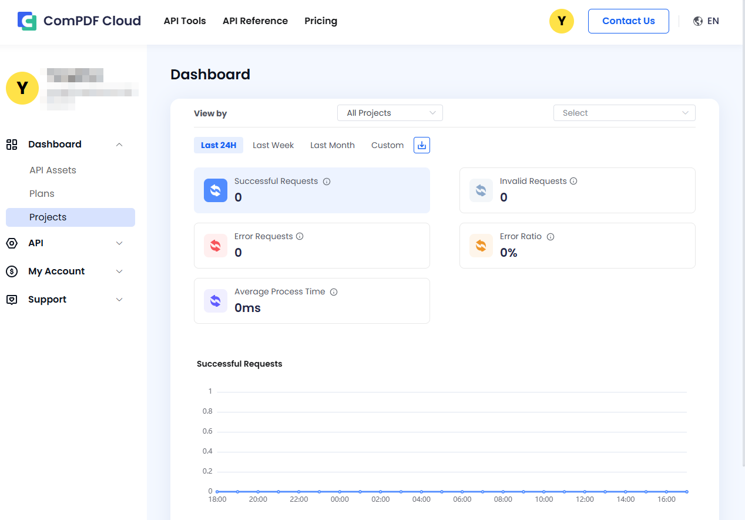Click the Error Requests red icon
Screen dimensions: 745x520
pos(215,245)
